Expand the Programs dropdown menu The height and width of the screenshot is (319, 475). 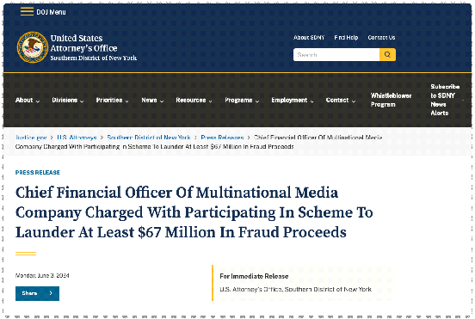tap(242, 101)
